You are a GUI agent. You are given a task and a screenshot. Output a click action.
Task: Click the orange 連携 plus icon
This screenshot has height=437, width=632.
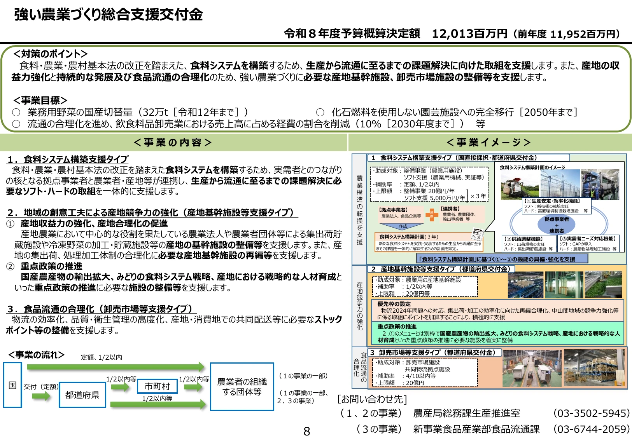(431, 215)
